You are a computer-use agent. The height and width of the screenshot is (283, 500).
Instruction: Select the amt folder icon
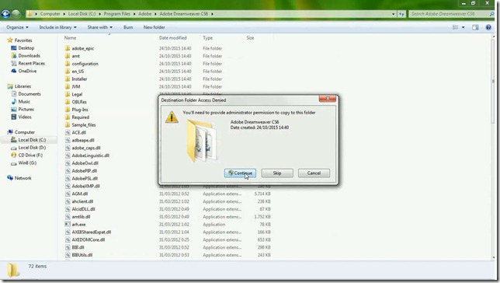(x=68, y=56)
